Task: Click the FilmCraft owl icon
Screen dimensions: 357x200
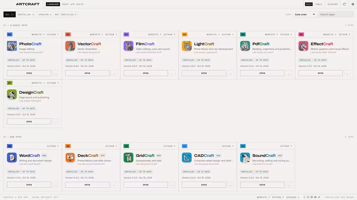Action: click(x=128, y=46)
